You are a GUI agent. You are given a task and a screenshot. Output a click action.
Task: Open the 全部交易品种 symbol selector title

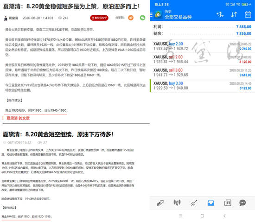click(x=178, y=17)
